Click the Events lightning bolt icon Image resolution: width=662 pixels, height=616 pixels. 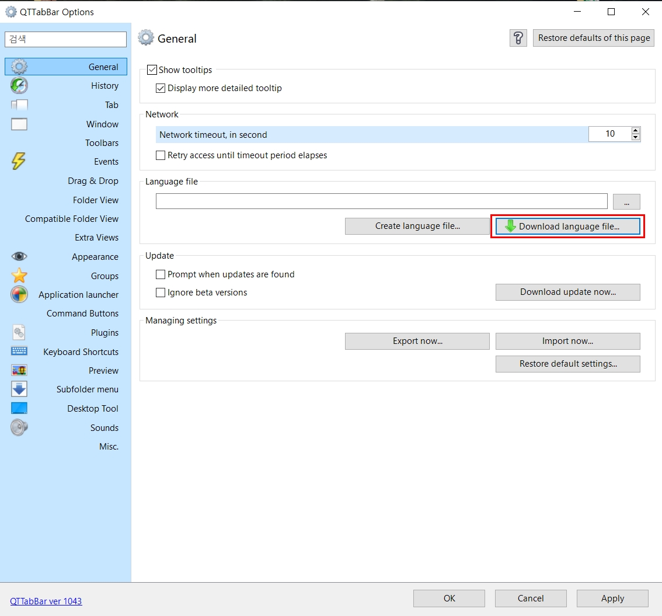(19, 161)
